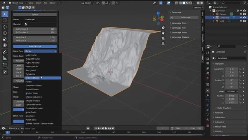Select the Rotate tool
248x140 pixels.
[x=5, y=33]
